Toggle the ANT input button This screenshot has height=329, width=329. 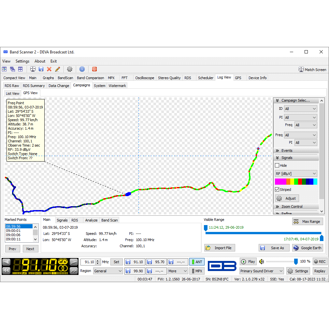[x=197, y=262]
